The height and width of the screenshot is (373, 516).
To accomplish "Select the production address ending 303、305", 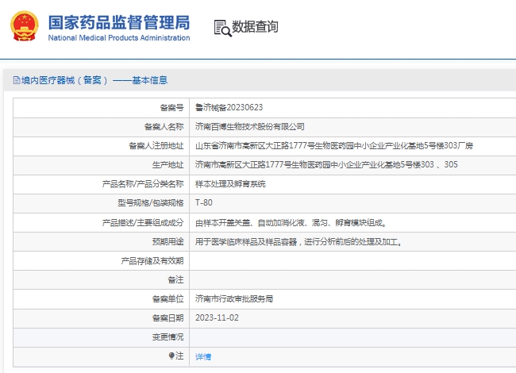I will (326, 165).
